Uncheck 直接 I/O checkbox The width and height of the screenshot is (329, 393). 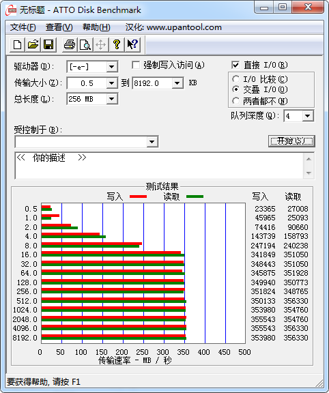(235, 65)
